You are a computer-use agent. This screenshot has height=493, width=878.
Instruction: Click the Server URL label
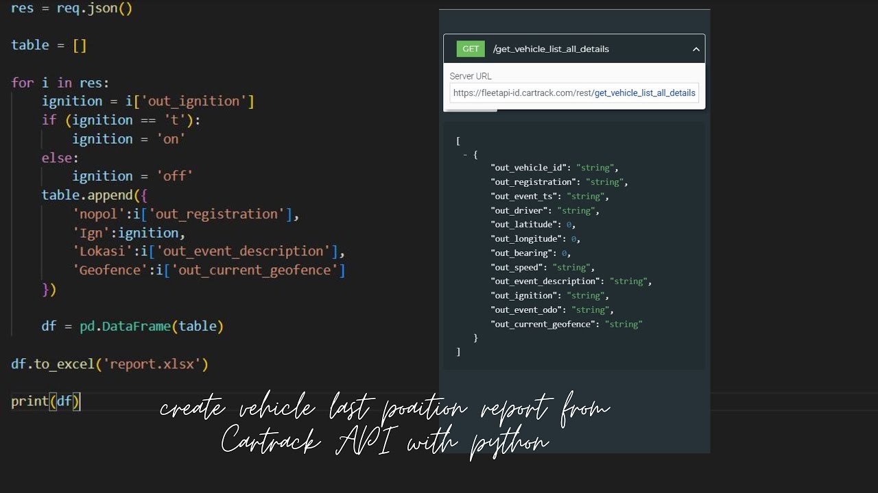(x=471, y=76)
